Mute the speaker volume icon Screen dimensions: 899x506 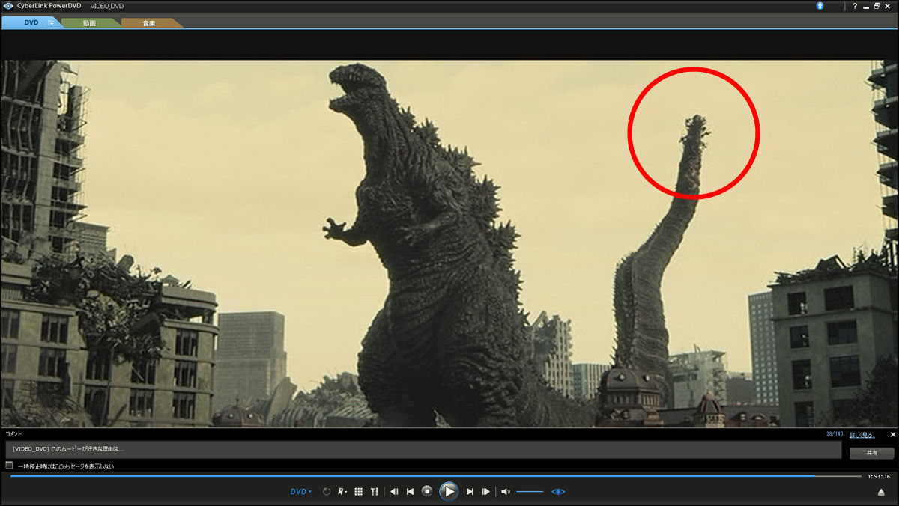tap(506, 491)
